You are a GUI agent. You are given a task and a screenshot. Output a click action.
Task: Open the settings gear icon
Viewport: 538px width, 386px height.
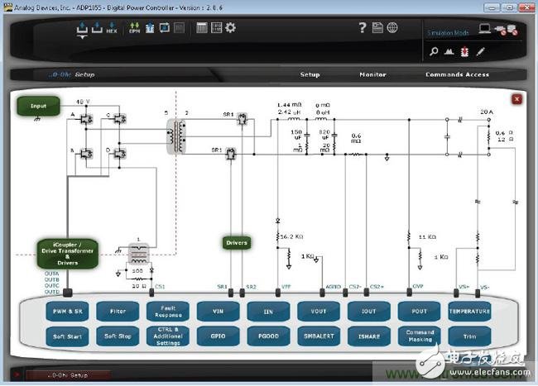point(230,28)
